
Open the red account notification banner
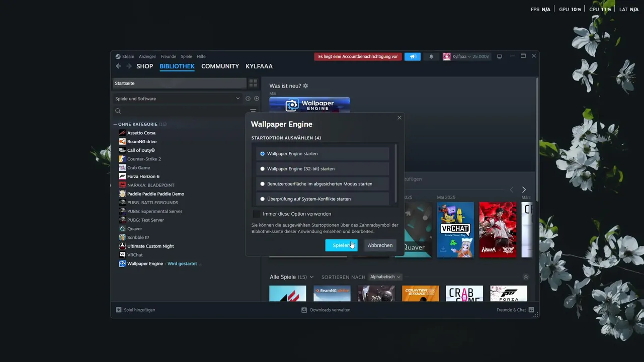coord(358,57)
